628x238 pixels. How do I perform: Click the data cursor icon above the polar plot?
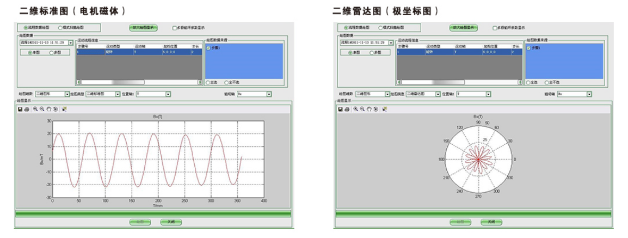(384, 109)
